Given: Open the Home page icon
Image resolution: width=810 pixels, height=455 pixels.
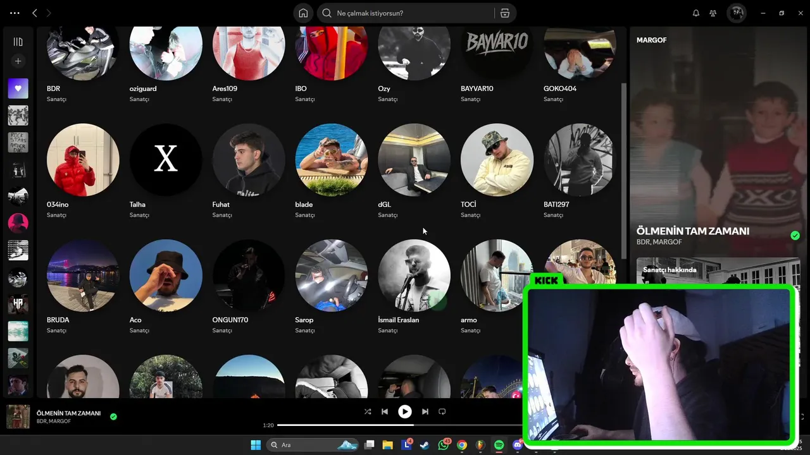Looking at the screenshot, I should [x=303, y=13].
